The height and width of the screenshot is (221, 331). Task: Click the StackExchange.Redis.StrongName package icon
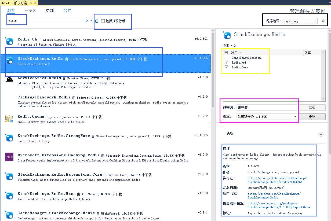tap(9, 138)
